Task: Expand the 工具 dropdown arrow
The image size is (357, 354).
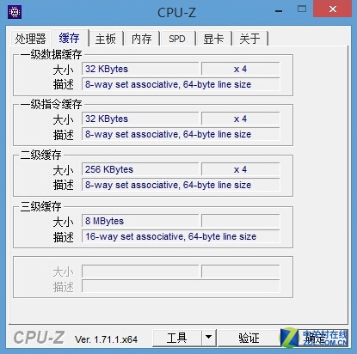Action: pos(209,339)
